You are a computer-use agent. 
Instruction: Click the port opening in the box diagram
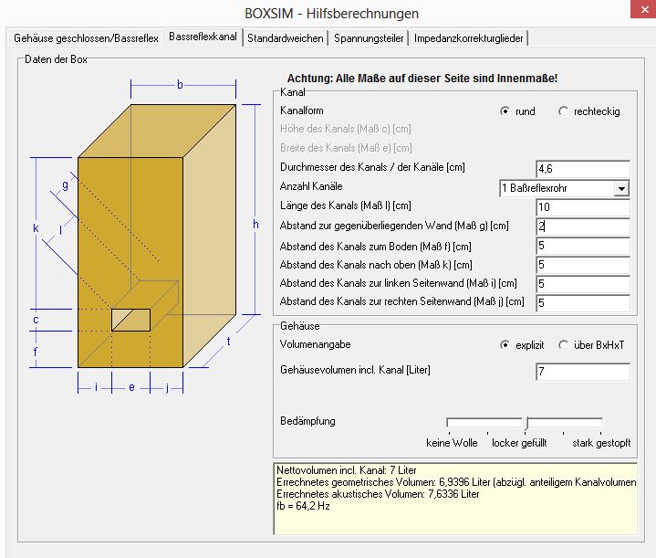131,320
